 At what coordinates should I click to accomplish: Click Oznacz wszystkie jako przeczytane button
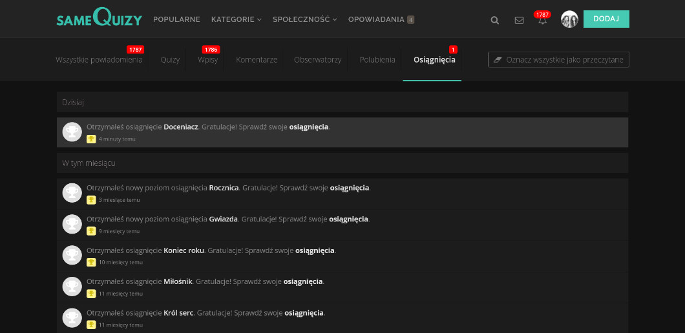[558, 60]
